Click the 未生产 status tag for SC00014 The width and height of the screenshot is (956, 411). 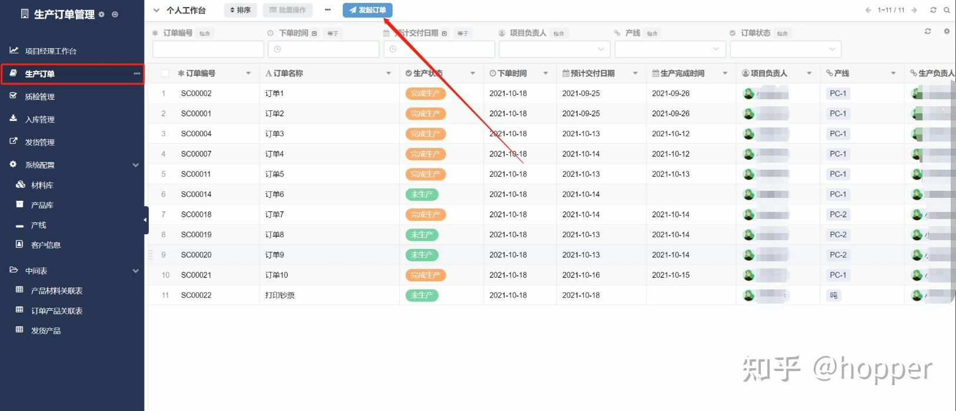coord(422,194)
